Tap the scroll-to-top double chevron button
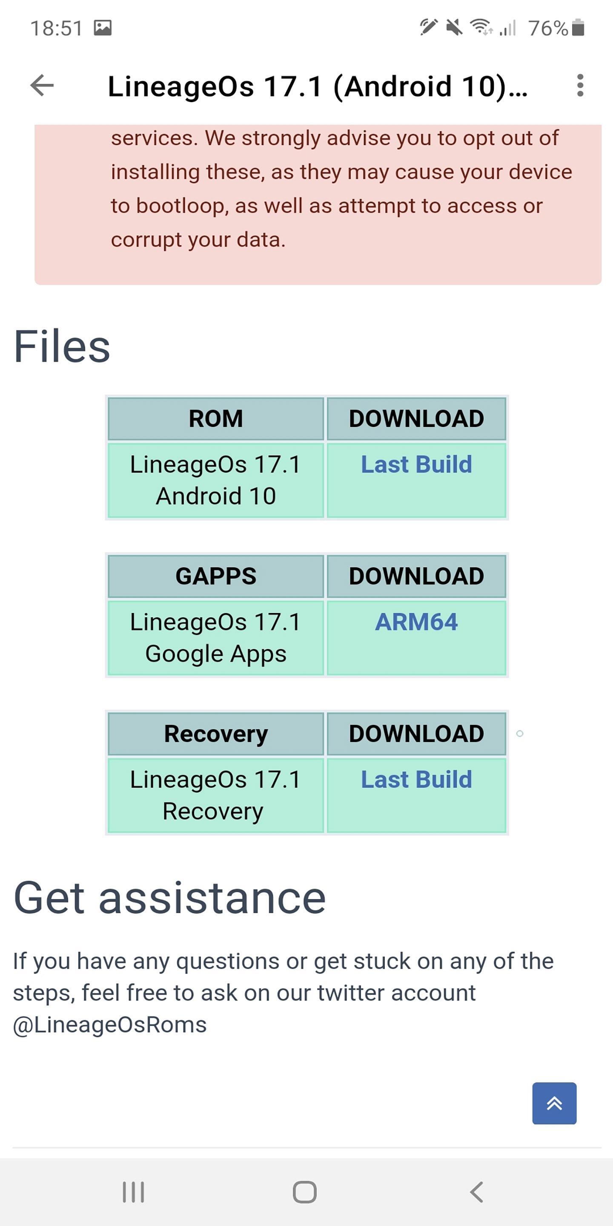613x1226 pixels. 554,1103
